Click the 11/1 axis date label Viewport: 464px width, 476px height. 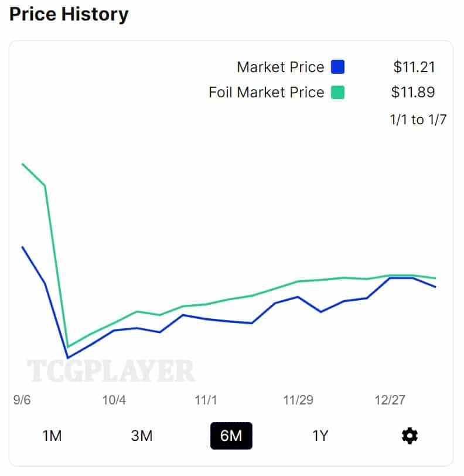tap(206, 400)
